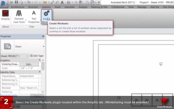
Task: Open the Switch Windows dropdown arrow
Action: point(96,2)
